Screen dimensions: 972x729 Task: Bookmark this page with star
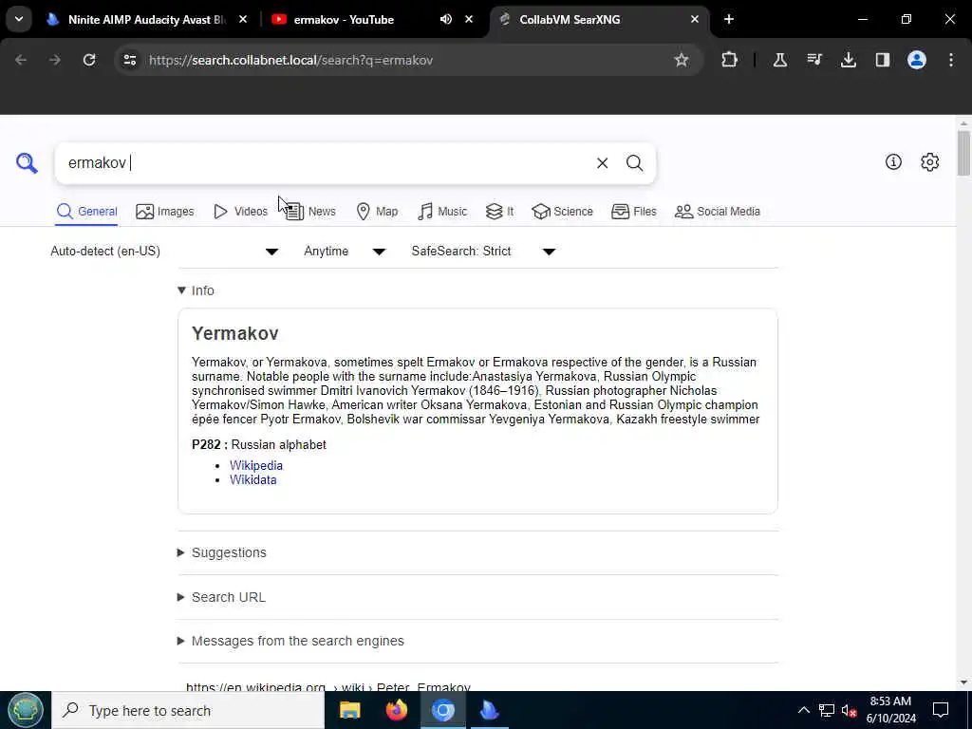[682, 60]
